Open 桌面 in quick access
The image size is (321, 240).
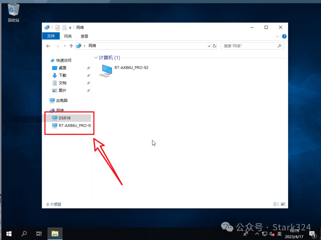[59, 68]
